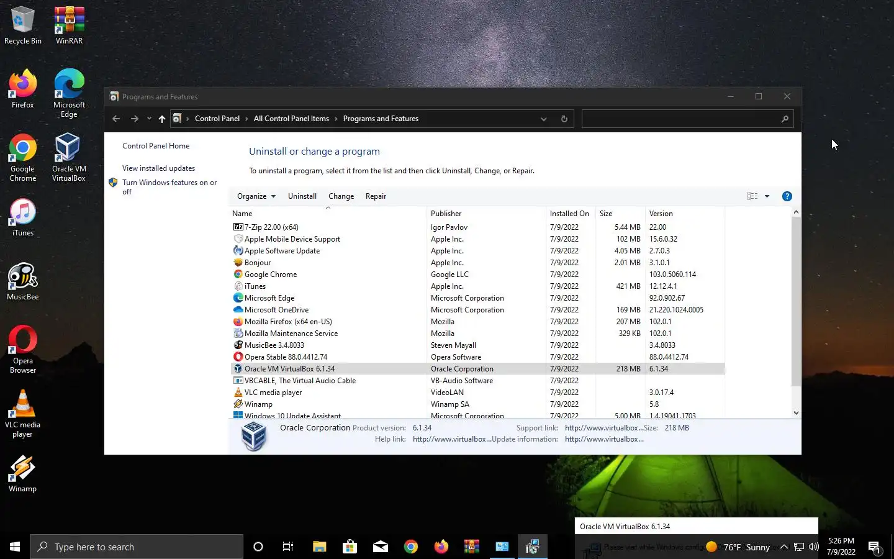Select the Oracle VM VirtualBox desktop shortcut
This screenshot has height=559, width=894.
[69, 158]
